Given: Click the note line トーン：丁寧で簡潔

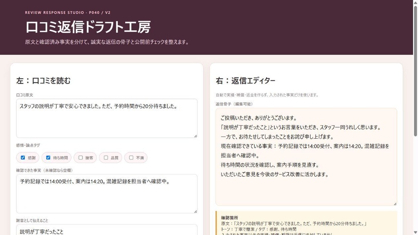Looking at the screenshot, I should click(258, 229).
